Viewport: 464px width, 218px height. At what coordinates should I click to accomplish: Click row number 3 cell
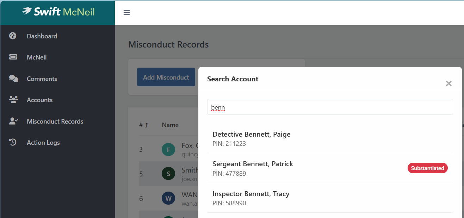(141, 149)
